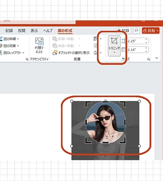This screenshot has width=163, height=181.
Task: Open the 図の効果 picture effects menu
Action: [10, 46]
